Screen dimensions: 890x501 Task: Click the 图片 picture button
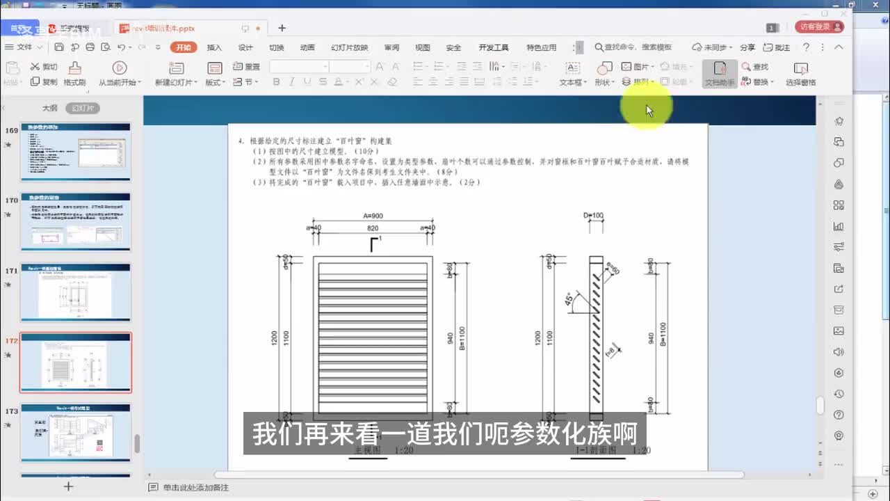coord(637,67)
